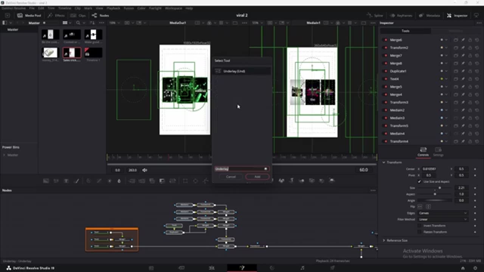Viewport: 484px width, 272px height.
Task: Mute the audio speaker icon under viewer
Action: coord(145,170)
